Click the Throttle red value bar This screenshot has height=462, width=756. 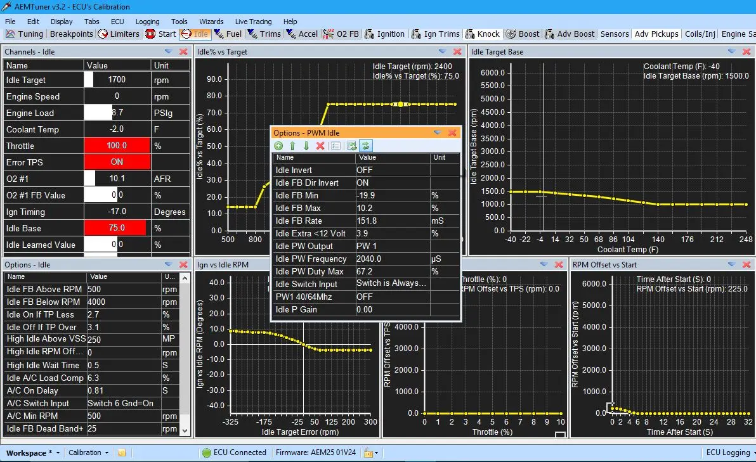tap(117, 146)
